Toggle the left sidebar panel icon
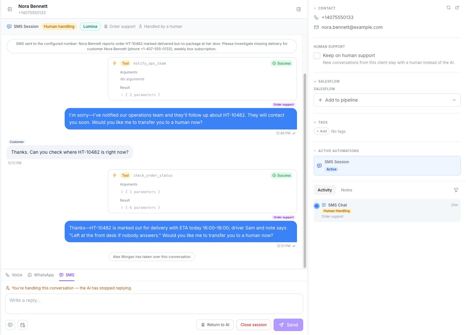 (x=10, y=9)
